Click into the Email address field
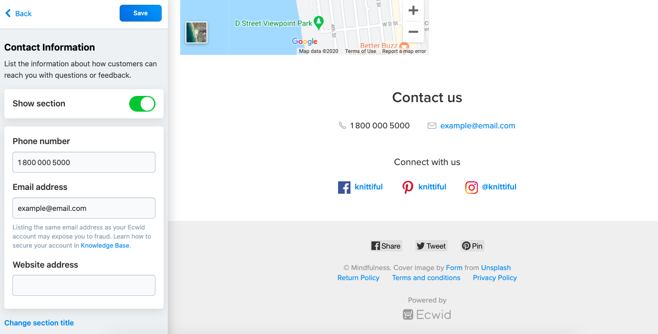 click(x=84, y=208)
